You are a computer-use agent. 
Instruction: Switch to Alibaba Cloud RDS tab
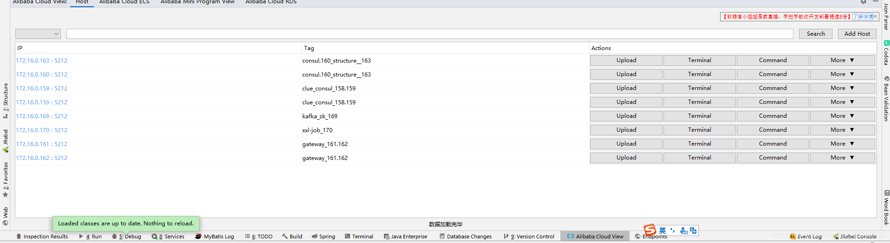[271, 2]
